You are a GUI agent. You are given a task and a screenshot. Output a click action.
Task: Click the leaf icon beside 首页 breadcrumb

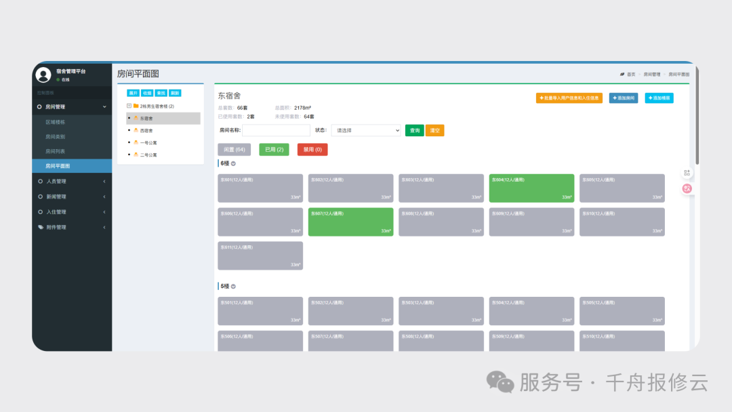click(x=622, y=75)
